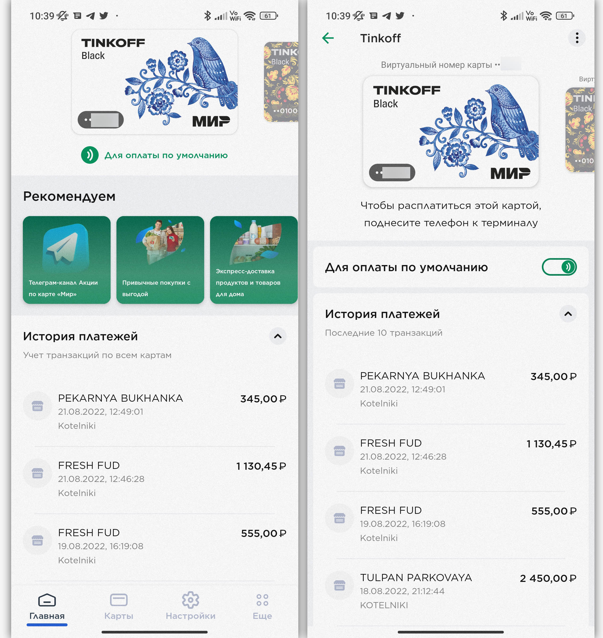Tap Для оплаты по умолчанию green link
The width and height of the screenshot is (603, 638).
point(166,155)
